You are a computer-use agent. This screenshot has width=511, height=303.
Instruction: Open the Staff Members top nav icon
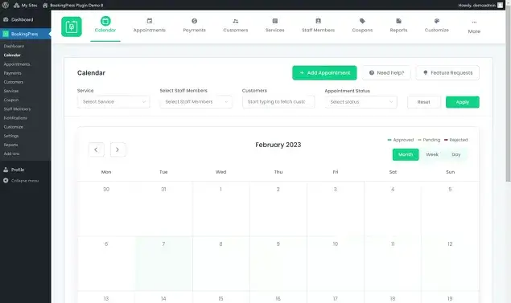[x=318, y=21]
